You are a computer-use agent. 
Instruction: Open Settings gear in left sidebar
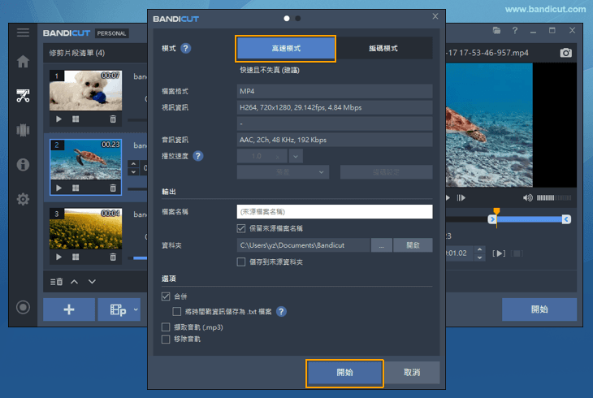coord(23,199)
